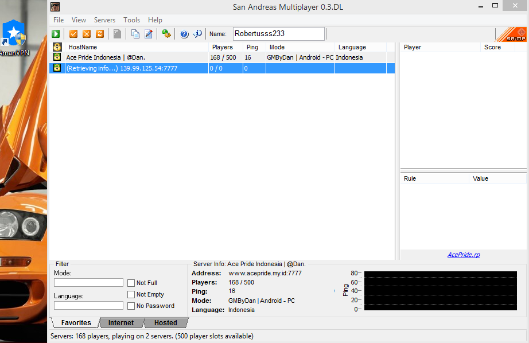Sort servers by Mode column
The width and height of the screenshot is (529, 343).
(x=300, y=47)
